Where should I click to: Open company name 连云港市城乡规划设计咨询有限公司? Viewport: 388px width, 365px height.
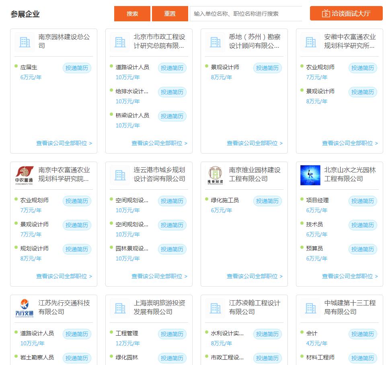159,174
